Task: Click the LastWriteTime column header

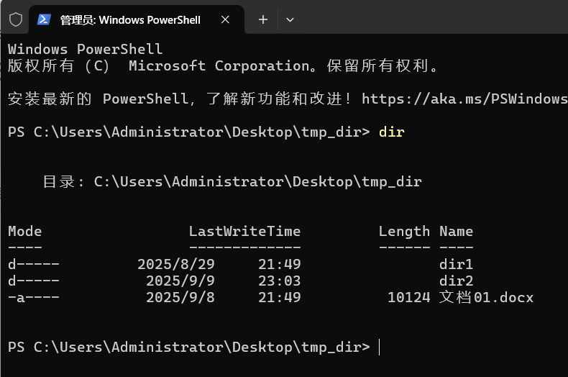Action: (245, 231)
